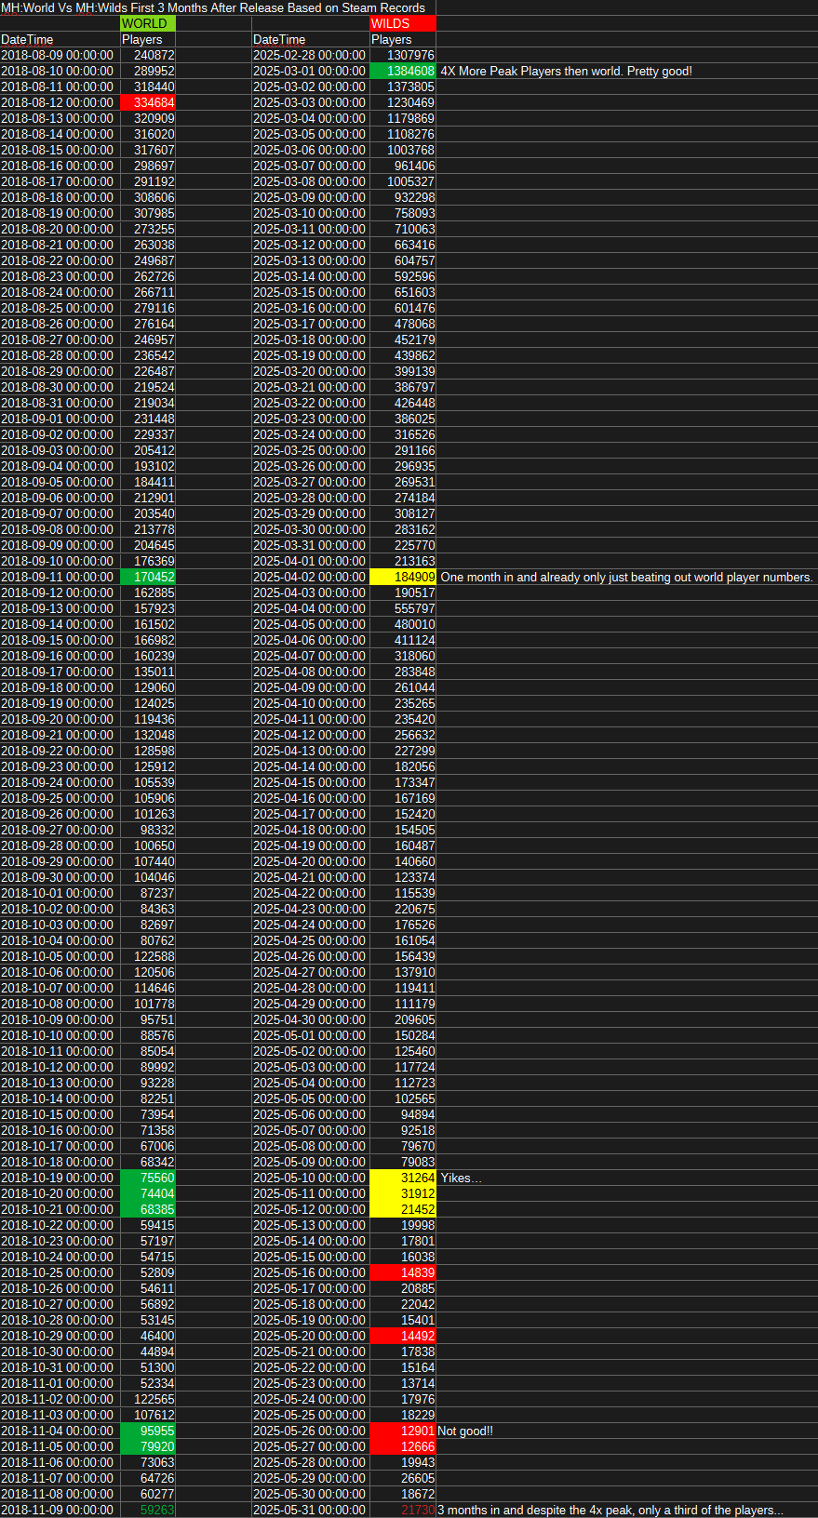
Task: Click red Wilds cell 12666
Action: click(x=403, y=1446)
